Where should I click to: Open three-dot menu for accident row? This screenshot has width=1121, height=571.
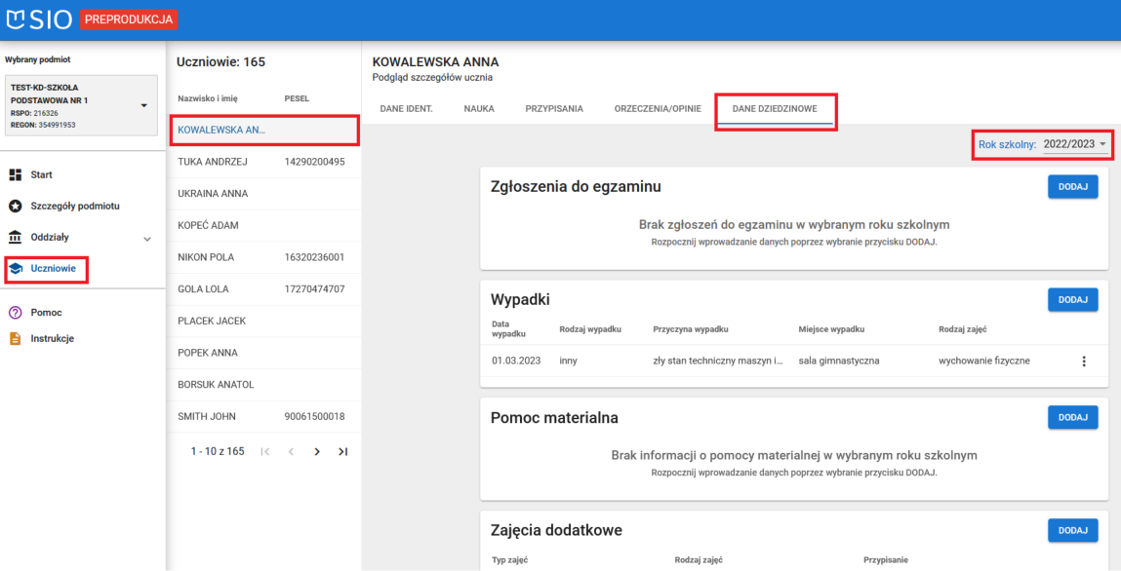1083,362
